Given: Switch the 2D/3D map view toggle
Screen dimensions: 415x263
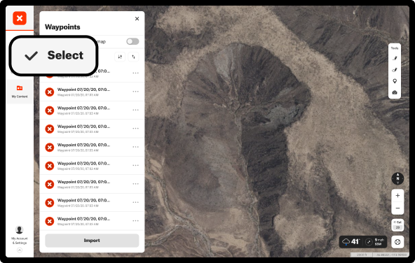Looking at the screenshot, I should [397, 225].
